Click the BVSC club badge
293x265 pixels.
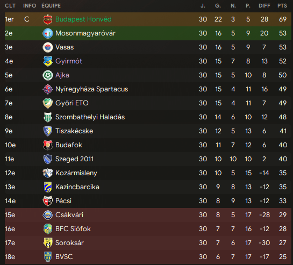tap(48, 257)
